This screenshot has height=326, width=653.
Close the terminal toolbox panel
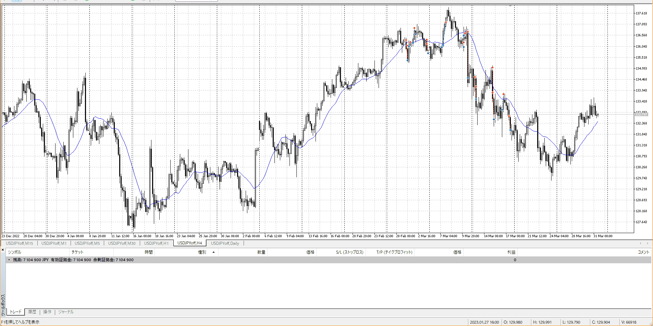pos(3,250)
